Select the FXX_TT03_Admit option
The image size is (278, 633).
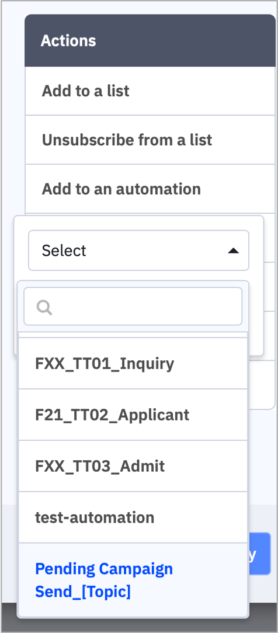[133, 466]
